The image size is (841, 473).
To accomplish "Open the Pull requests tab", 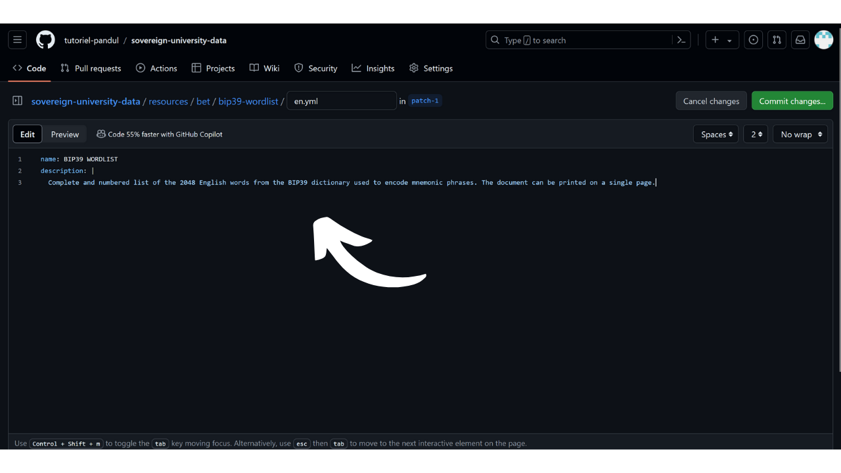I will [91, 68].
